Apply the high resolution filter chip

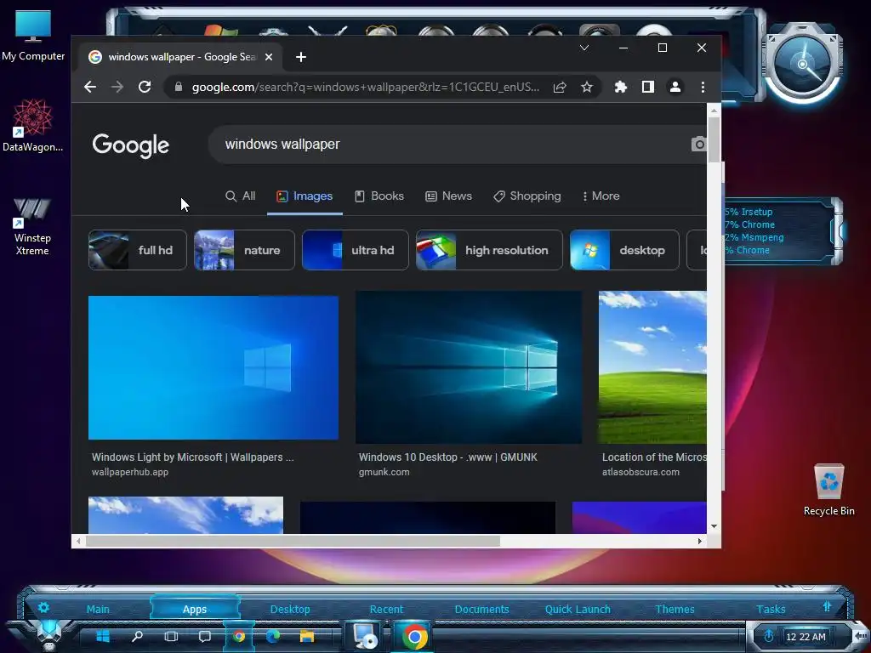[x=489, y=250]
